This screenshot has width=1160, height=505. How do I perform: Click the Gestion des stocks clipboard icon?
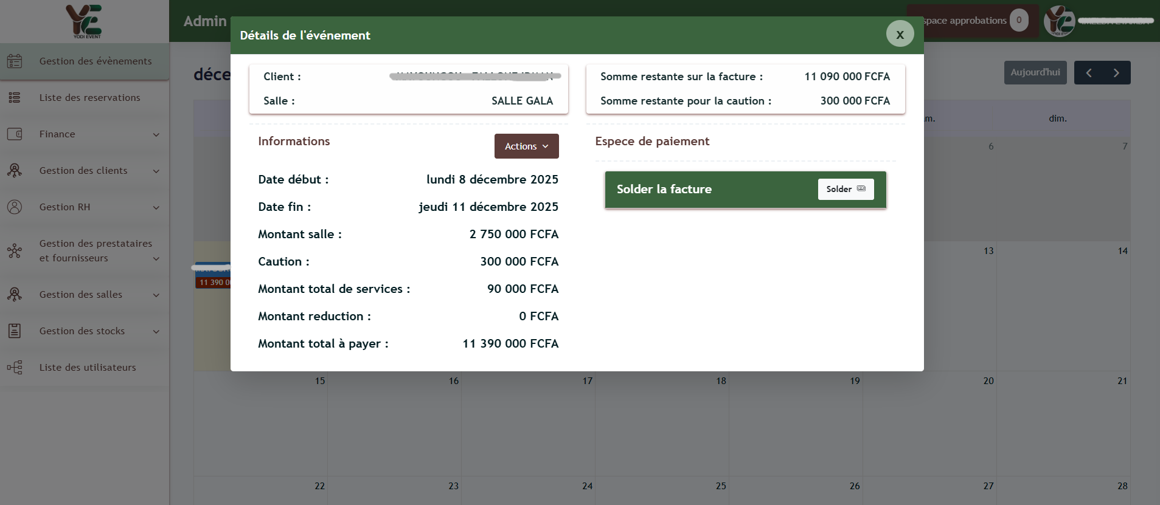(15, 331)
